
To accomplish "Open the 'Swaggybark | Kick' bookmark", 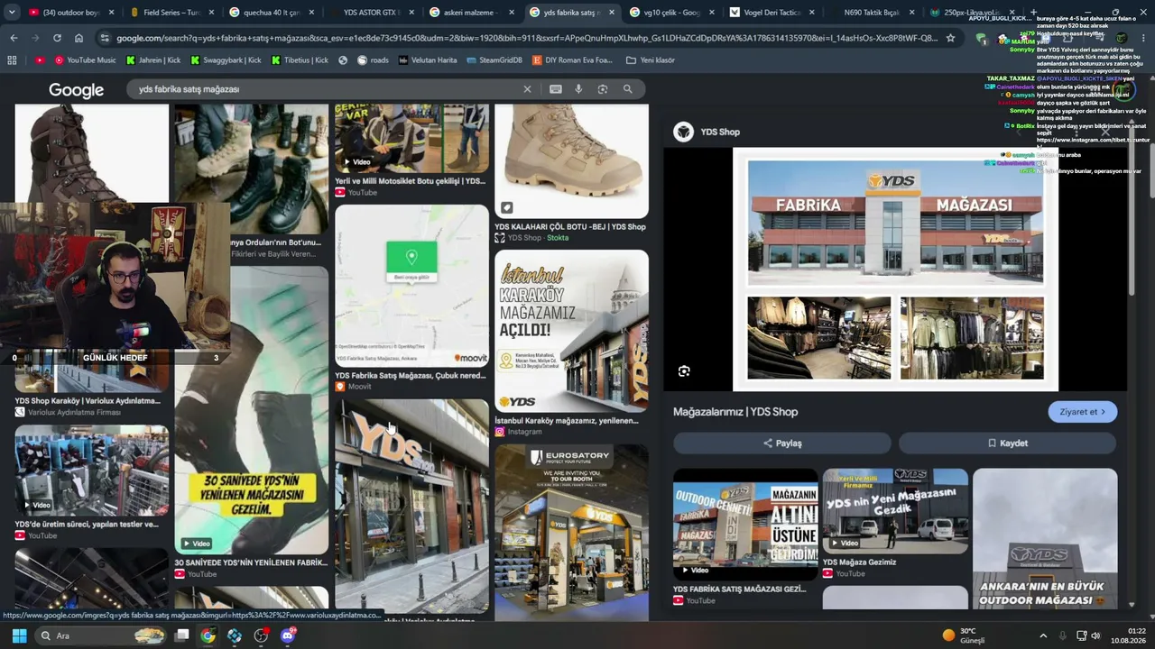I will point(225,60).
